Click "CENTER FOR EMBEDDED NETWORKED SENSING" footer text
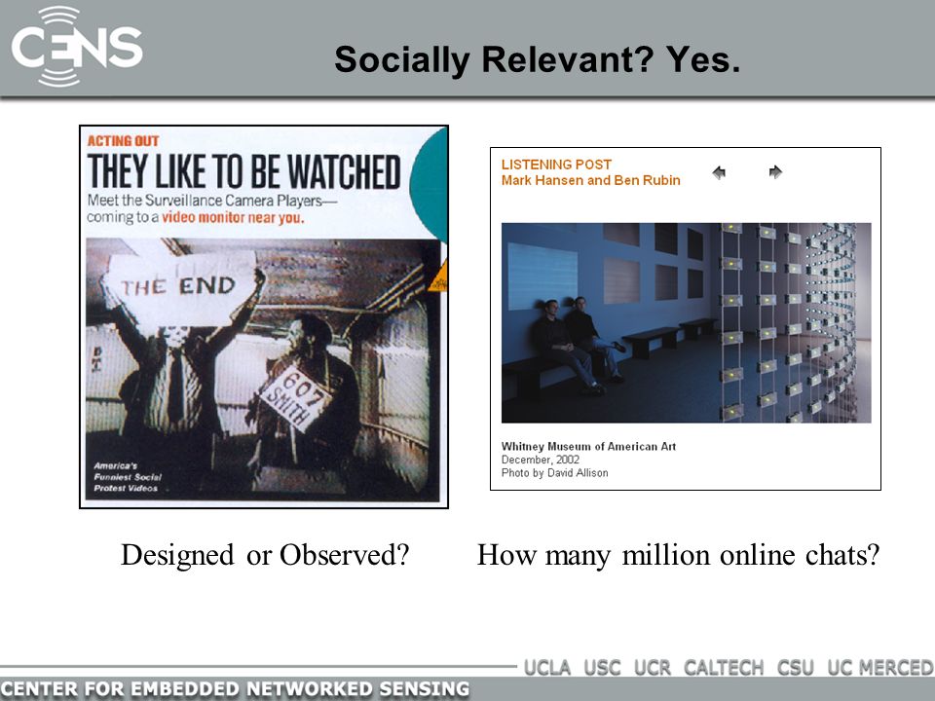The height and width of the screenshot is (701, 935). pyautogui.click(x=235, y=689)
